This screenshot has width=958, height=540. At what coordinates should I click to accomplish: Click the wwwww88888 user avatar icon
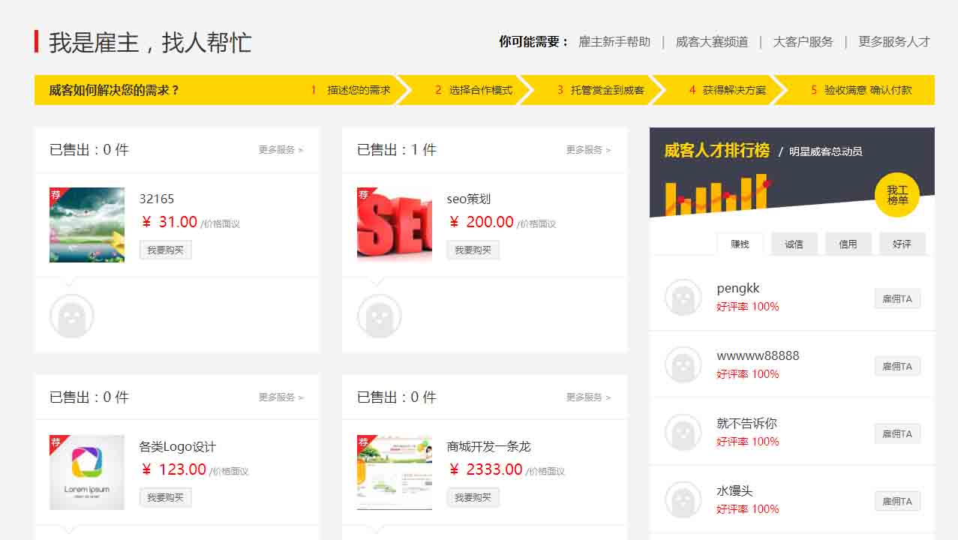tap(683, 365)
